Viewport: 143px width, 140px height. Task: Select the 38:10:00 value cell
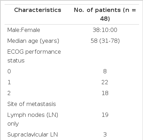coord(105,30)
